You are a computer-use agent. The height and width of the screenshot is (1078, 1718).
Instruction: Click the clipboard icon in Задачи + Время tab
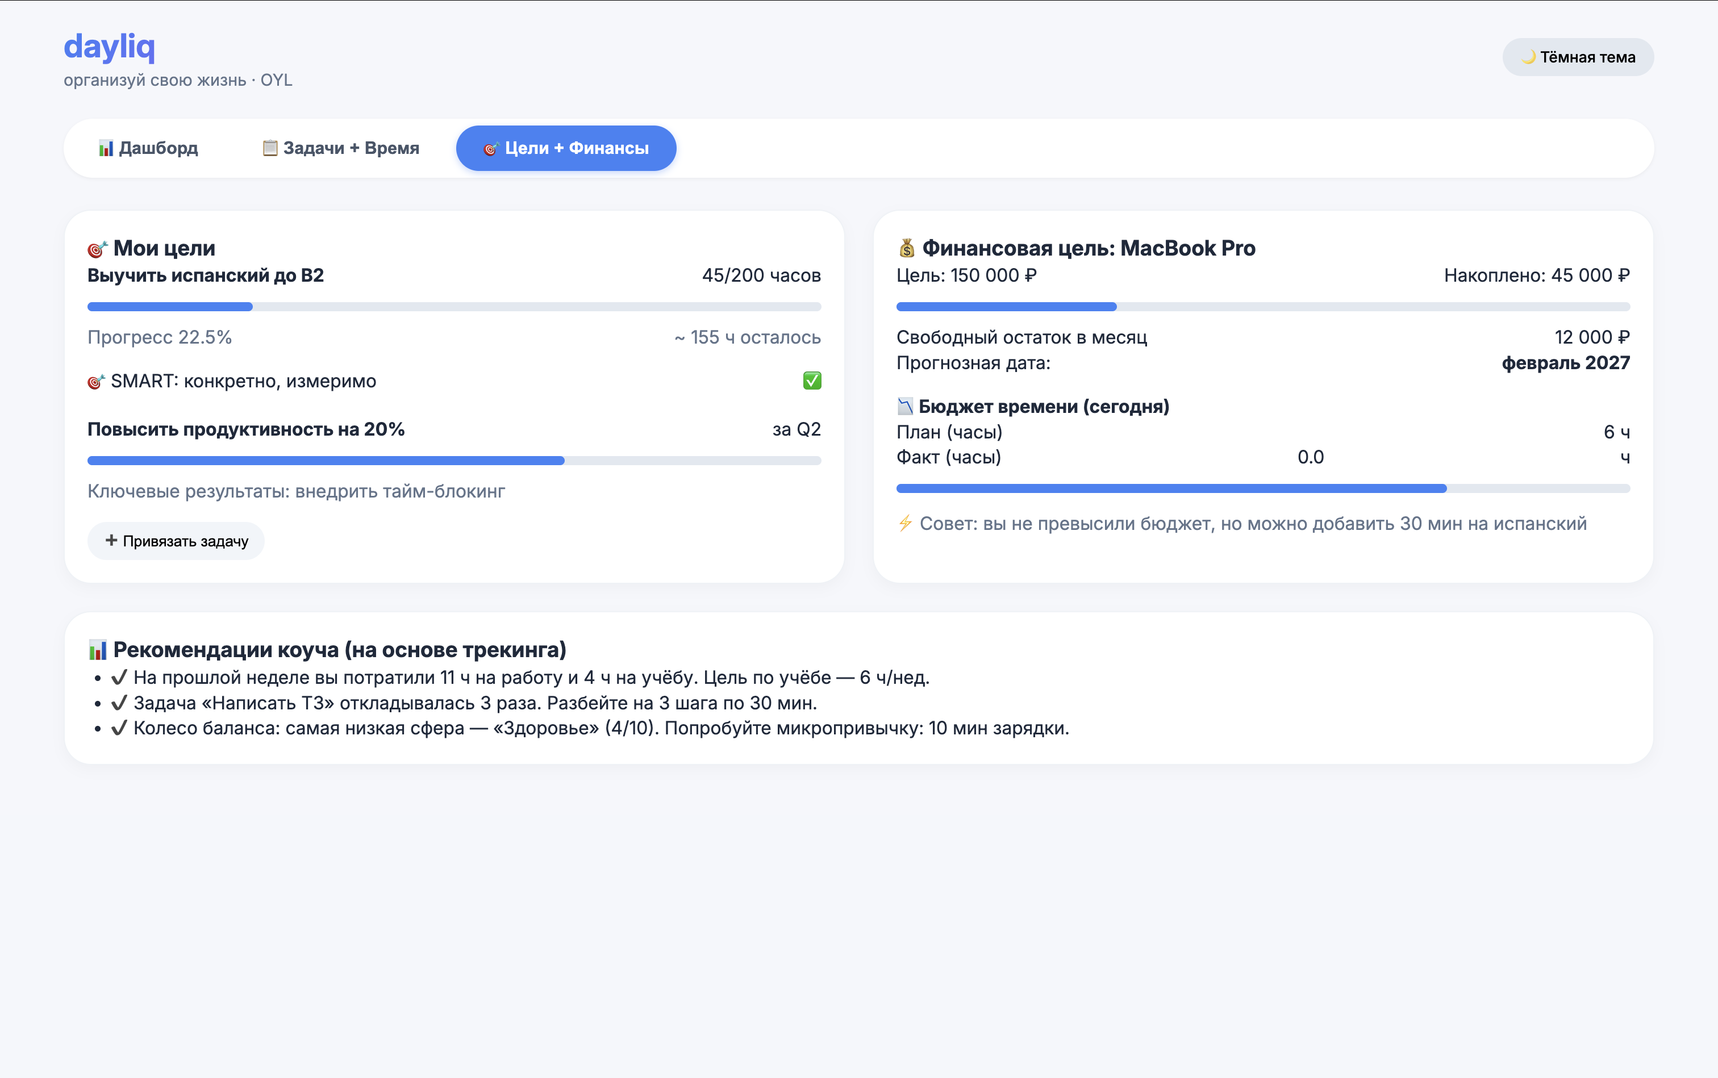tap(270, 148)
